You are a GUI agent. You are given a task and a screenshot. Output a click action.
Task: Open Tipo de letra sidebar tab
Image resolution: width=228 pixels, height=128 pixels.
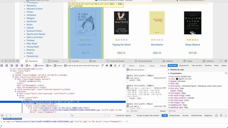pyautogui.click(x=197, y=65)
